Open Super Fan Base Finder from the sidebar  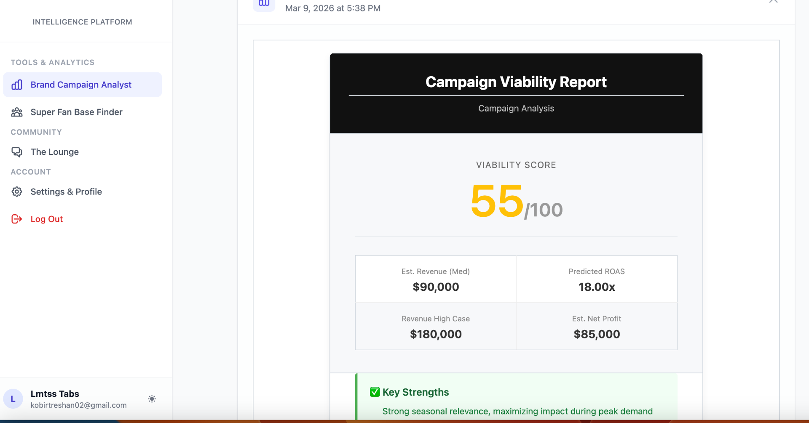[76, 112]
